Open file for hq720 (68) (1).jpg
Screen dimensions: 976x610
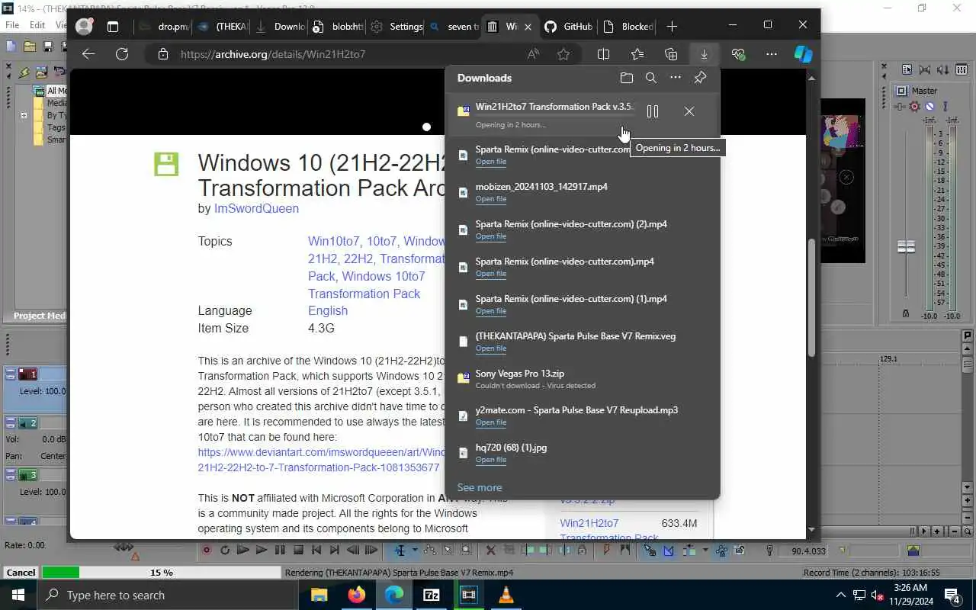(491, 460)
